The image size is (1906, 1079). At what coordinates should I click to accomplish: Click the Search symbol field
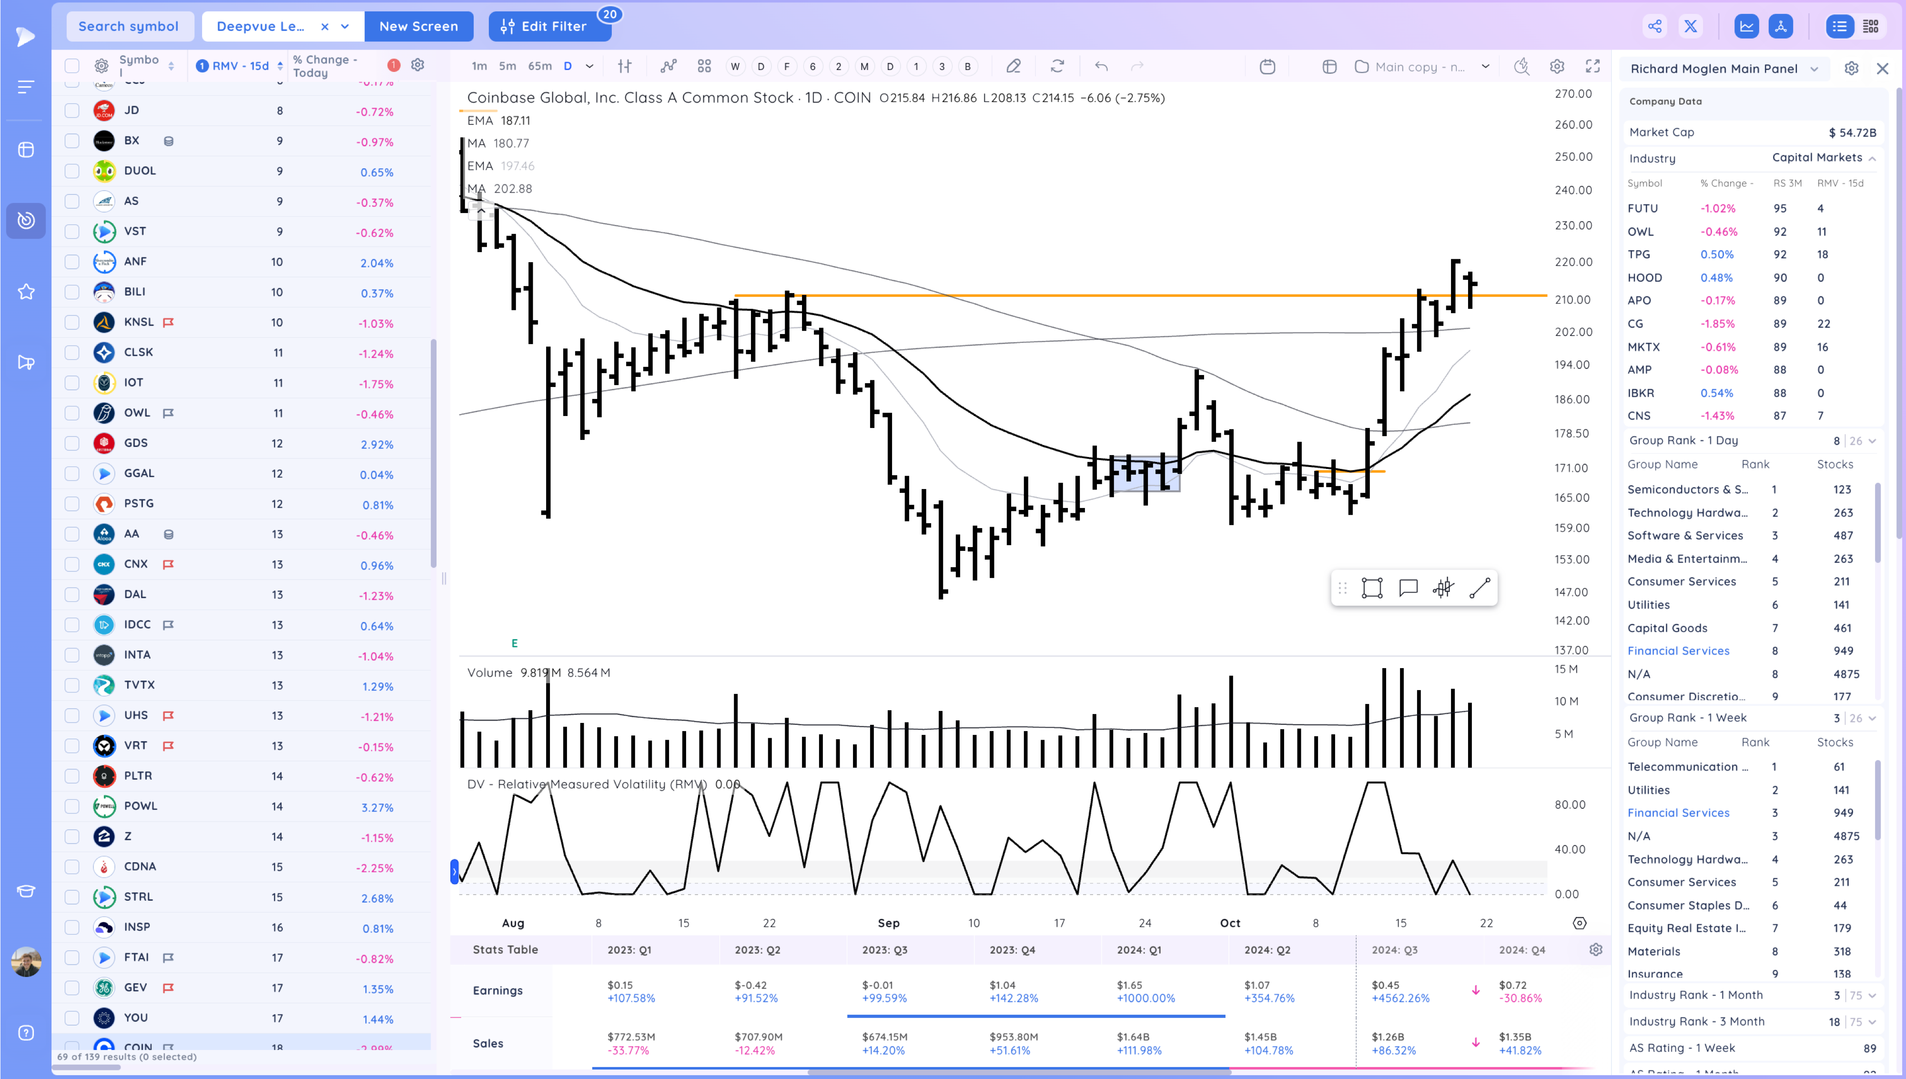click(129, 27)
